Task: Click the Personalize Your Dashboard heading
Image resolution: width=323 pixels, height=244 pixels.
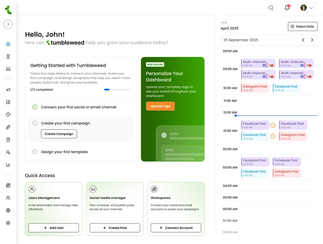Action: click(164, 76)
